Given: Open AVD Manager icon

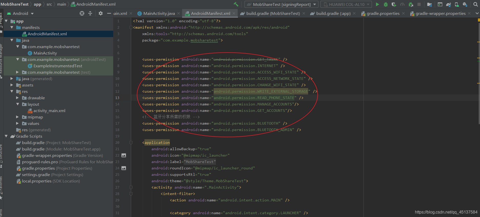Looking at the screenshot, I should tap(457, 4).
